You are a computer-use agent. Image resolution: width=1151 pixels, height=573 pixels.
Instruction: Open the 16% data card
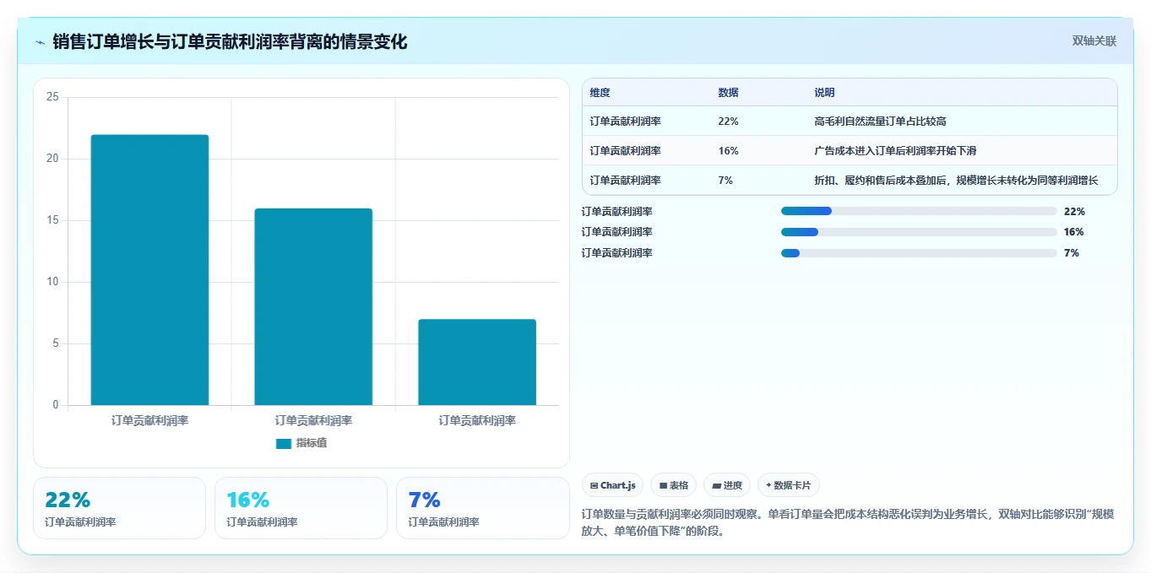tap(301, 508)
